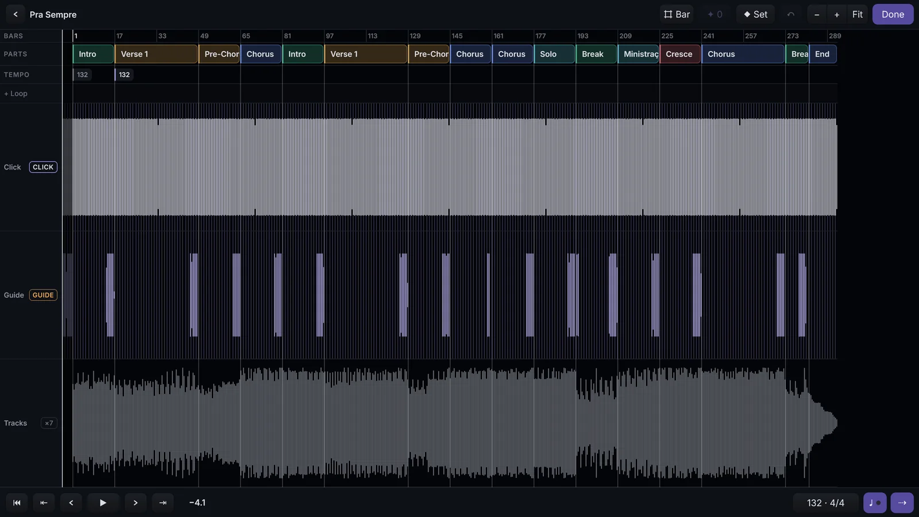
Task: Fit the timeline with Fit button
Action: (858, 14)
